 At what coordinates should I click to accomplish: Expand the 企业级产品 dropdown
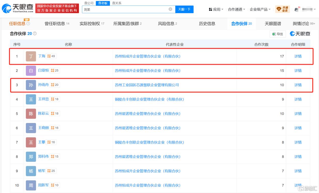point(260,9)
